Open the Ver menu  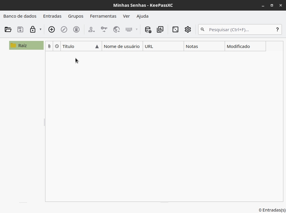pos(126,16)
